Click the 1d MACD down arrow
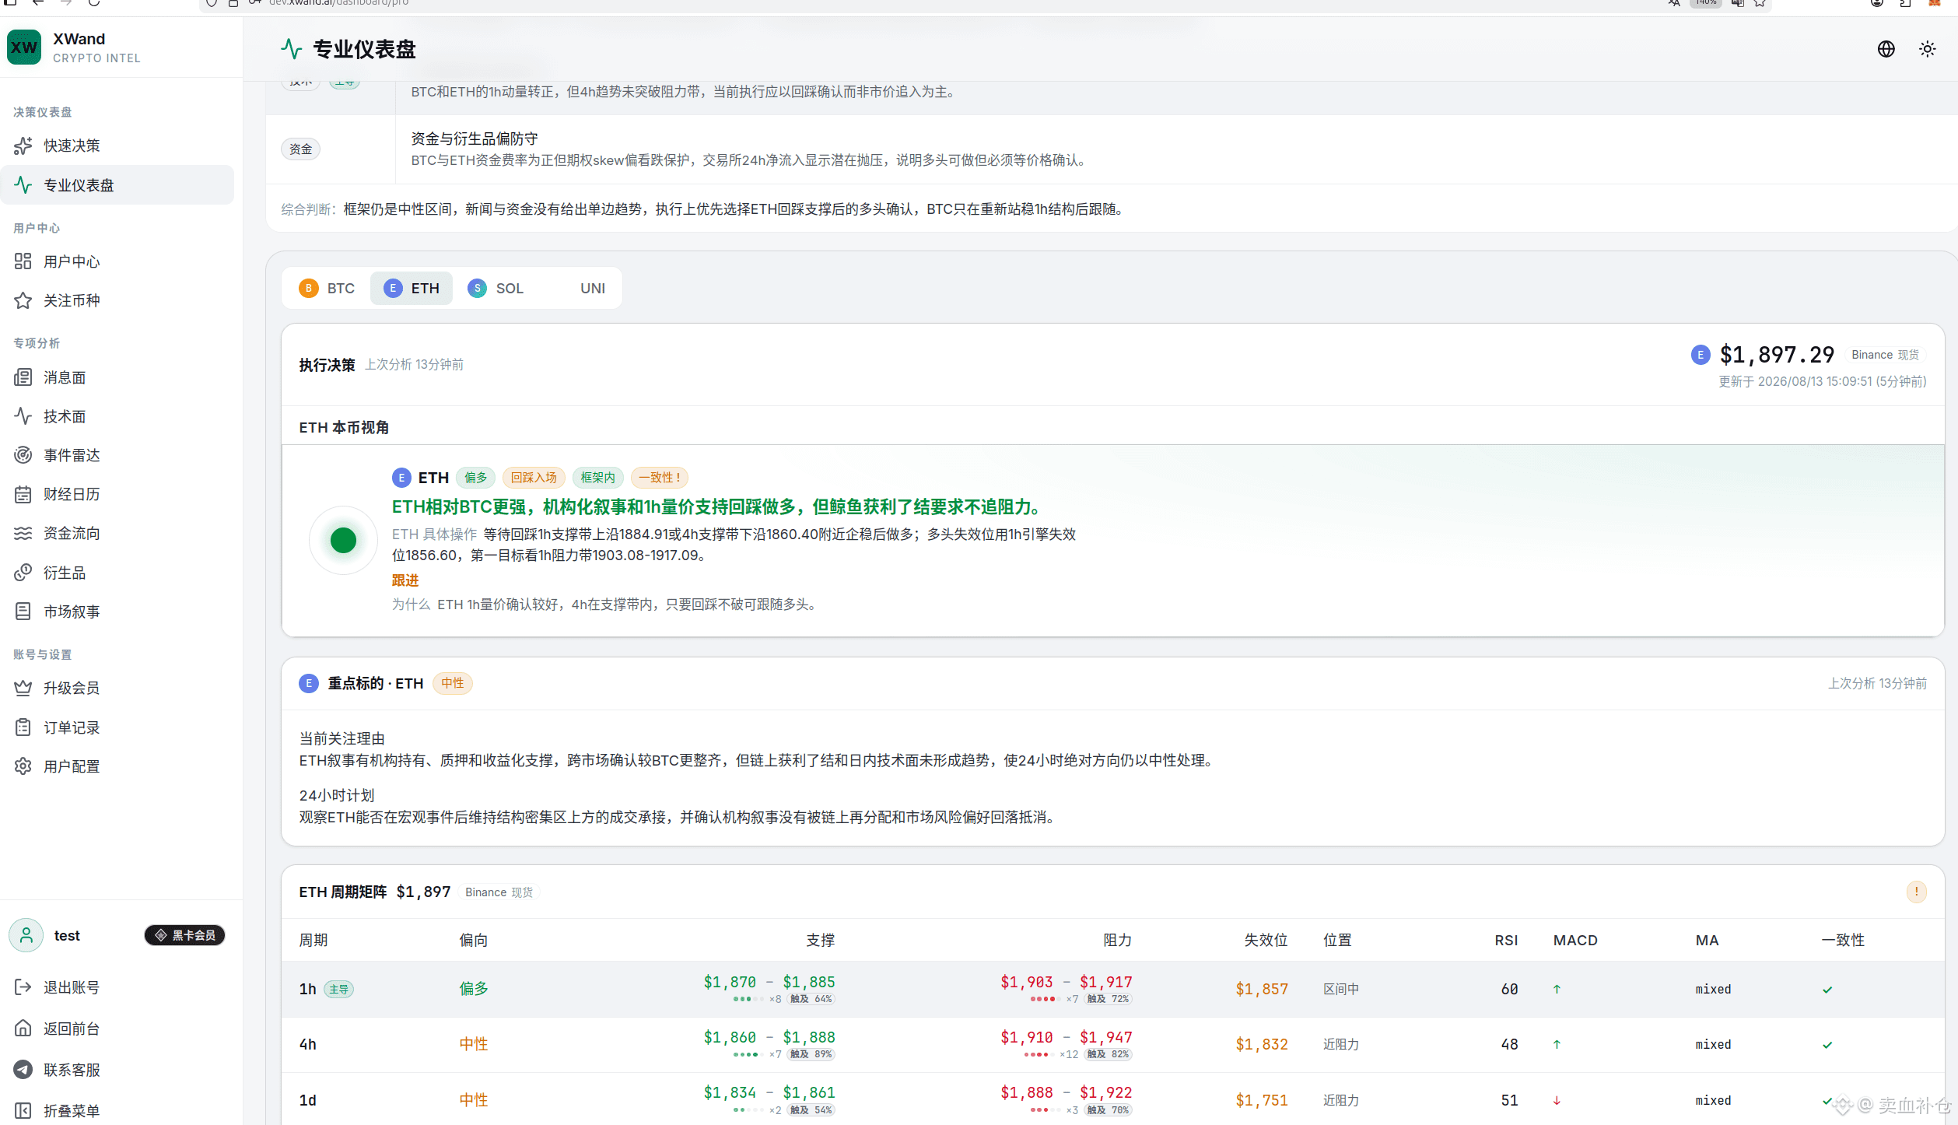This screenshot has height=1125, width=1958. pos(1557,1100)
